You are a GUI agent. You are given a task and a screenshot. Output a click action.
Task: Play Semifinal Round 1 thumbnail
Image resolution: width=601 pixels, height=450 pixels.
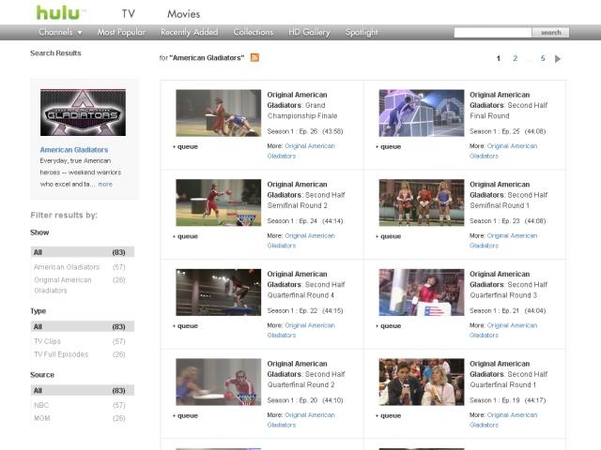(x=422, y=202)
